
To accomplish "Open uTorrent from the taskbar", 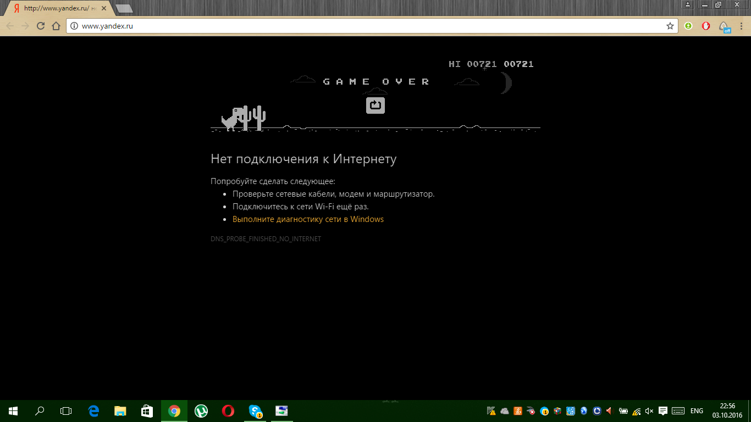I will pyautogui.click(x=201, y=410).
